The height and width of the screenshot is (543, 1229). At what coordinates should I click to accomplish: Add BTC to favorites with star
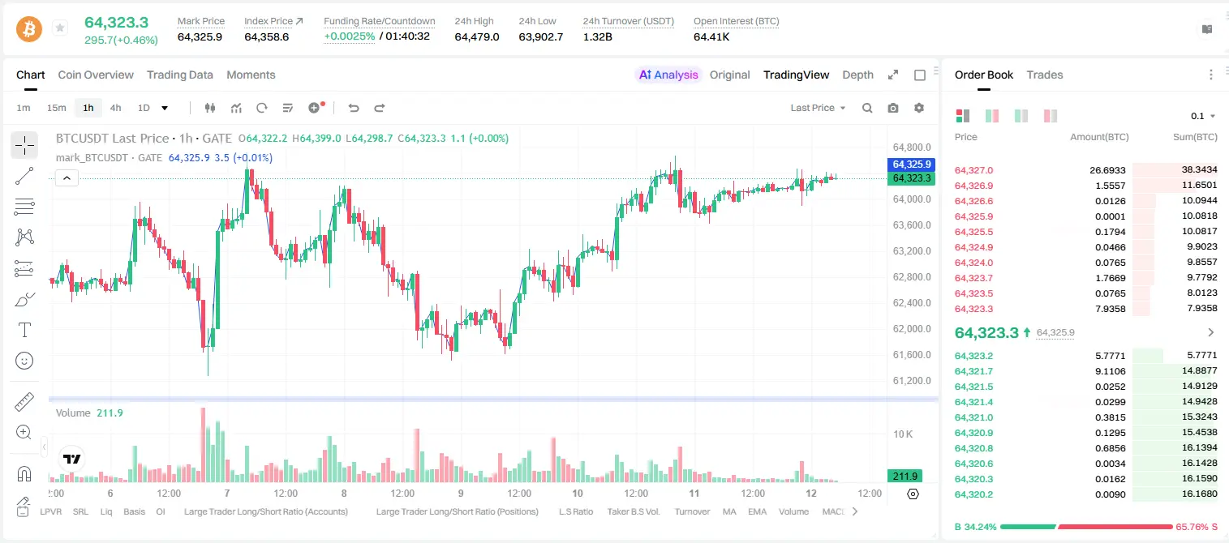(x=60, y=28)
